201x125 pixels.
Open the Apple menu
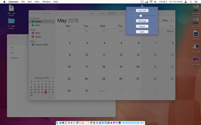point(4,2)
